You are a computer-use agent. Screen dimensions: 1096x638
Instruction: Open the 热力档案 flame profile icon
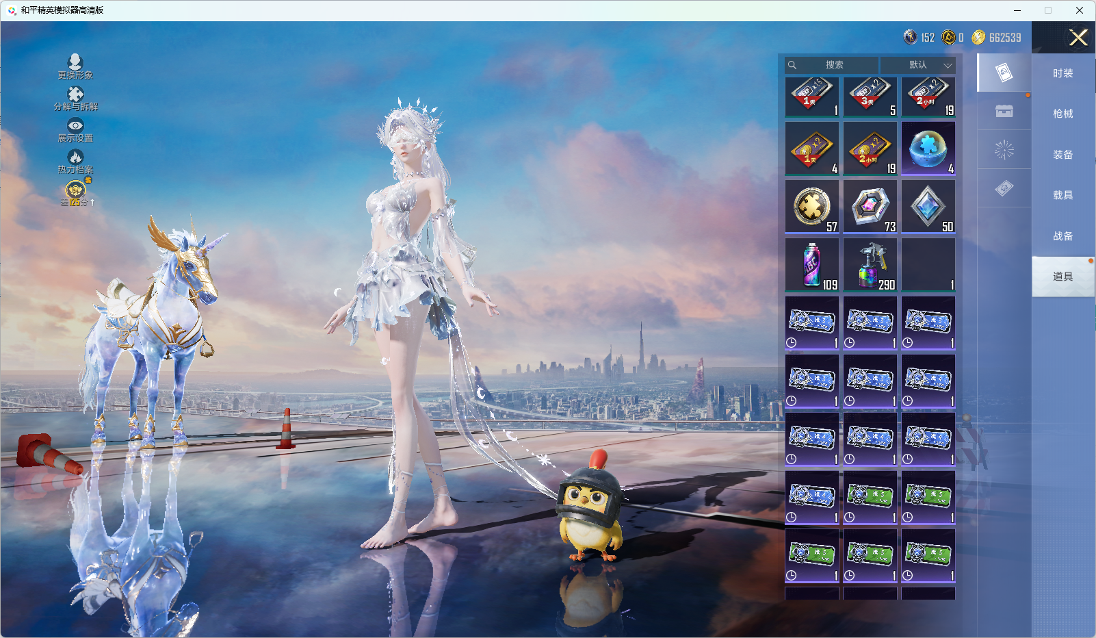tap(75, 162)
